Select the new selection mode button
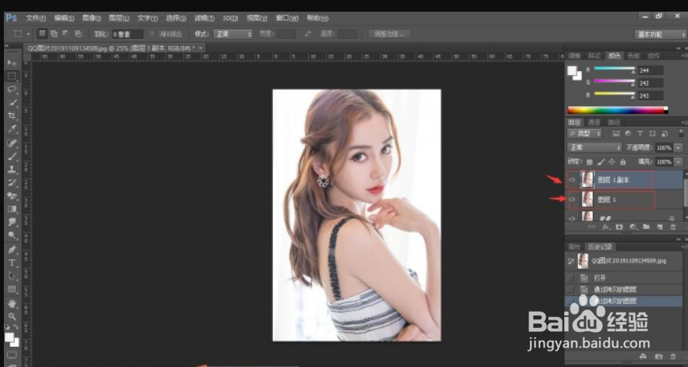 click(x=42, y=34)
